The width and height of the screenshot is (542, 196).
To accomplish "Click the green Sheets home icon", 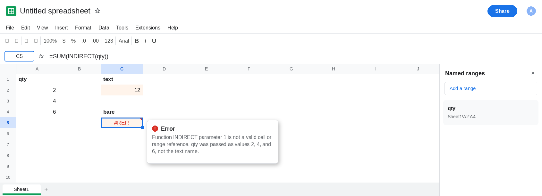I will tap(11, 11).
